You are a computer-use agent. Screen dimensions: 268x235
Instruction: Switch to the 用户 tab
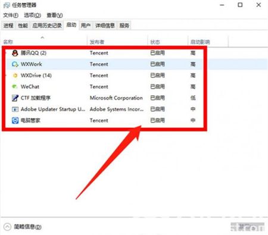(86, 26)
